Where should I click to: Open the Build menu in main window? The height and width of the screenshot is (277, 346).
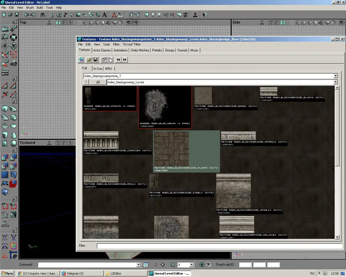tap(40, 8)
